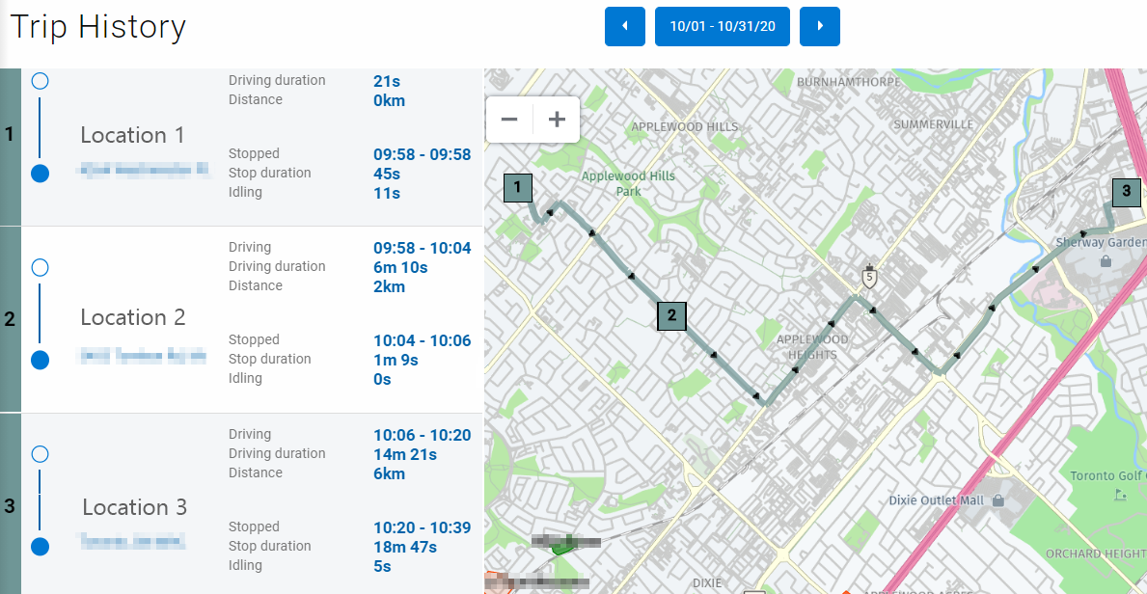Screen dimensions: 1147x594
Task: Click the 14m 21s driving duration
Action: click(405, 454)
